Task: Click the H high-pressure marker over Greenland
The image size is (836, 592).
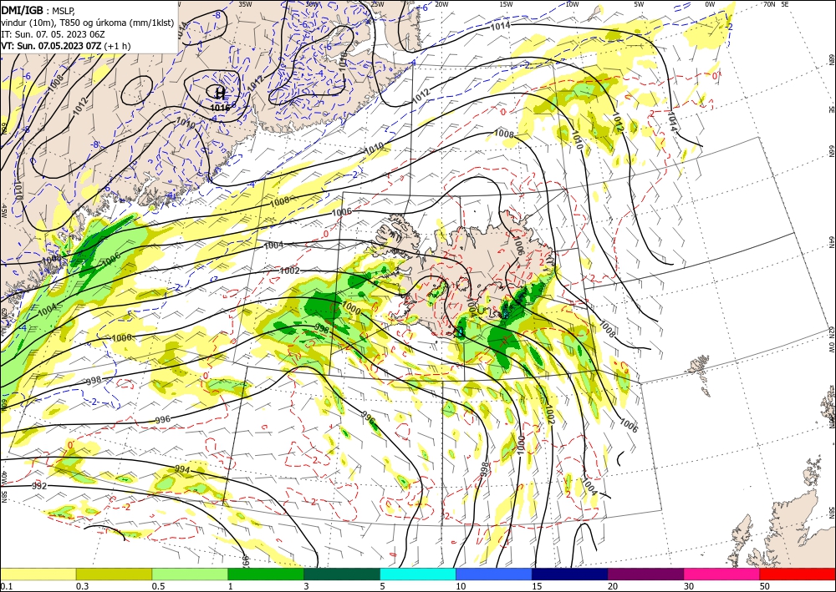Action: (220, 94)
